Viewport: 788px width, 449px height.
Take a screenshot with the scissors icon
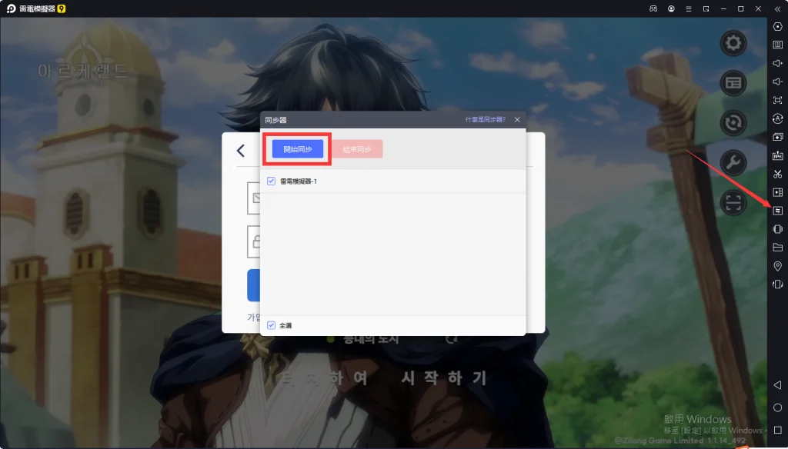pos(777,174)
